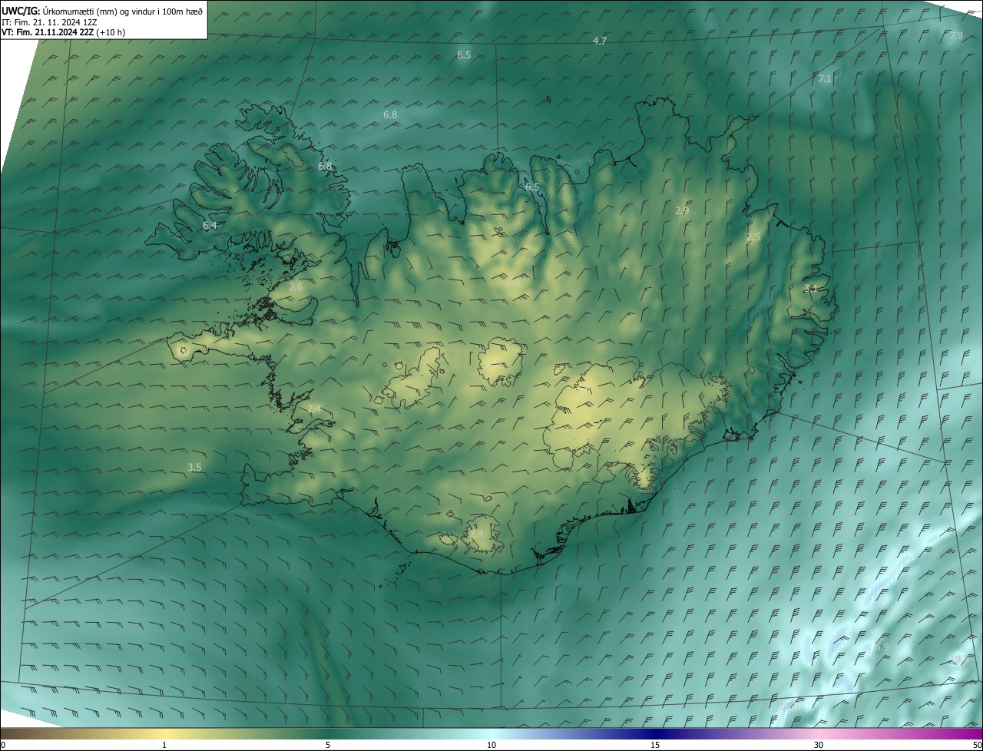The width and height of the screenshot is (983, 751).
Task: Click the 6.9 label in southeast sea
Action: coord(882,647)
